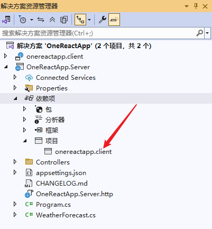Open the search options dropdown arrow
This screenshot has width=212, height=229.
coord(207,33)
